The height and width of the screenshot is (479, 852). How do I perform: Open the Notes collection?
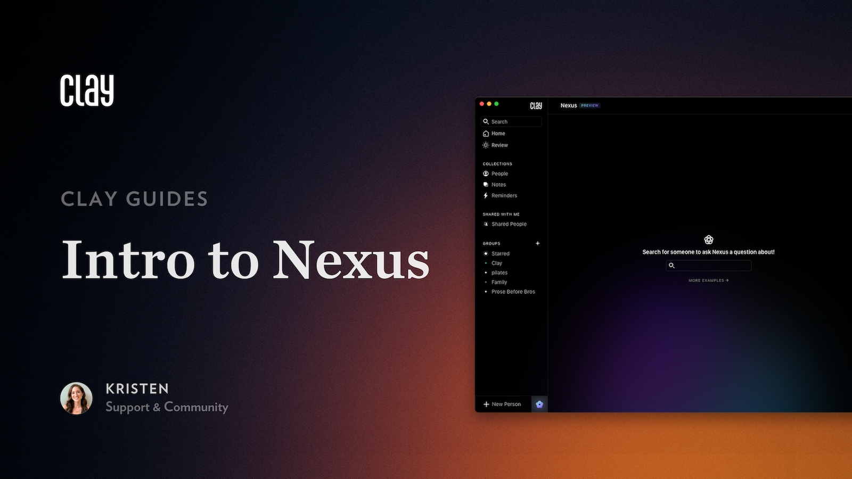498,185
